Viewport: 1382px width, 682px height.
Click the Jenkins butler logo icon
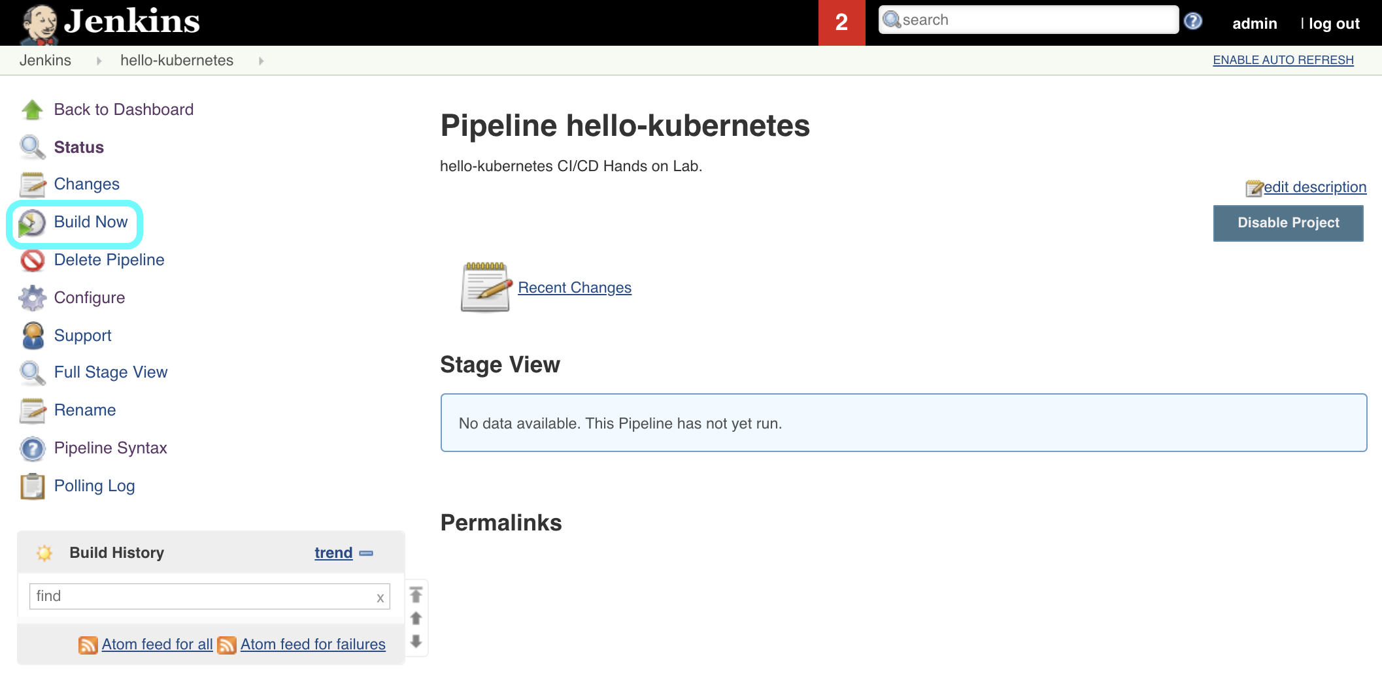pos(39,24)
